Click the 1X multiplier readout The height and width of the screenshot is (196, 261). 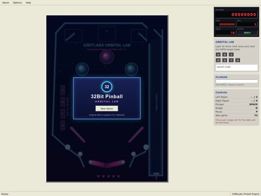226,33
